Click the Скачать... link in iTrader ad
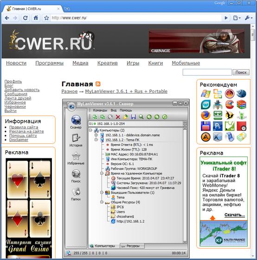 coord(235,215)
